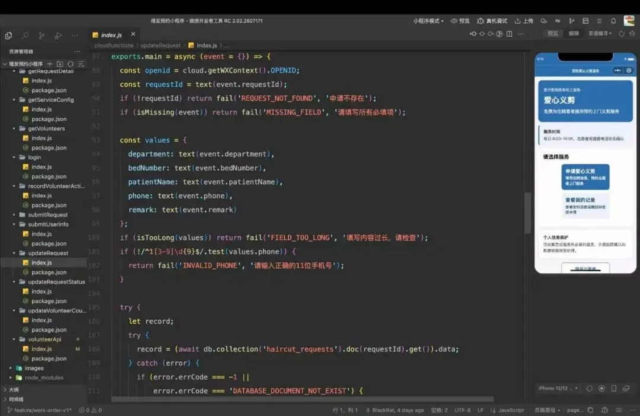Select the highlighted index.js under updateRequest

point(44,263)
